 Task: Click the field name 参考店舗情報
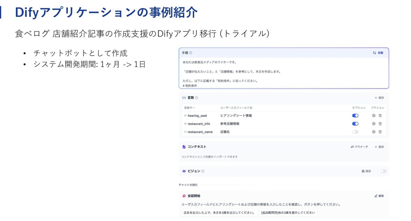pyautogui.click(x=230, y=124)
